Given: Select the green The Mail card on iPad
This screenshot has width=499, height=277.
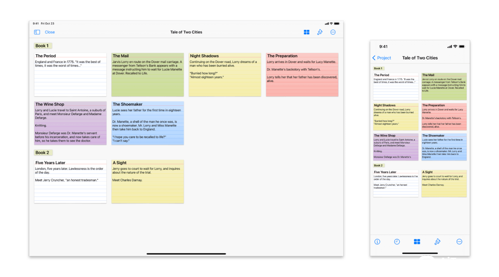Looking at the screenshot, I should pyautogui.click(x=148, y=75).
